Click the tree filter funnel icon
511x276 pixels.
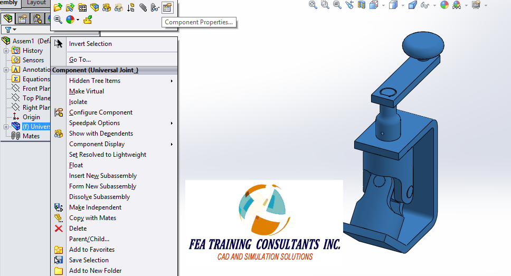[8, 30]
